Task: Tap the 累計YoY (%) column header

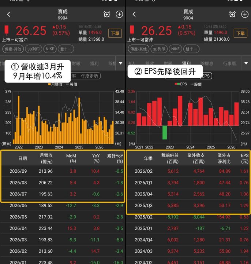Action: pos(115,158)
